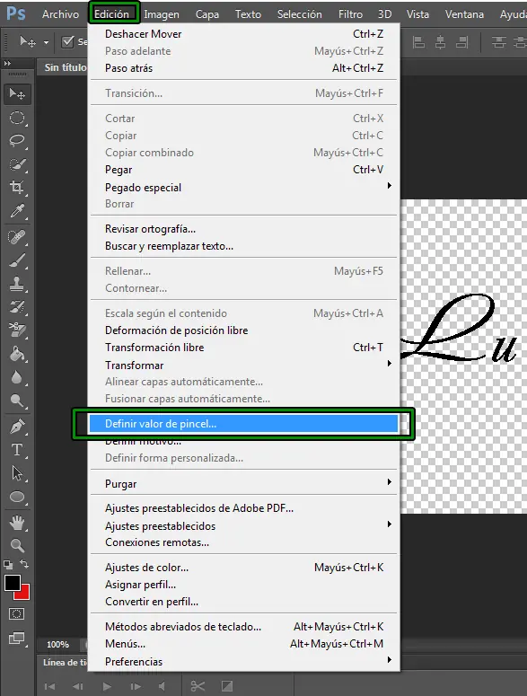
Task: Choose Métodos abreviados de teclado
Action: point(243,627)
